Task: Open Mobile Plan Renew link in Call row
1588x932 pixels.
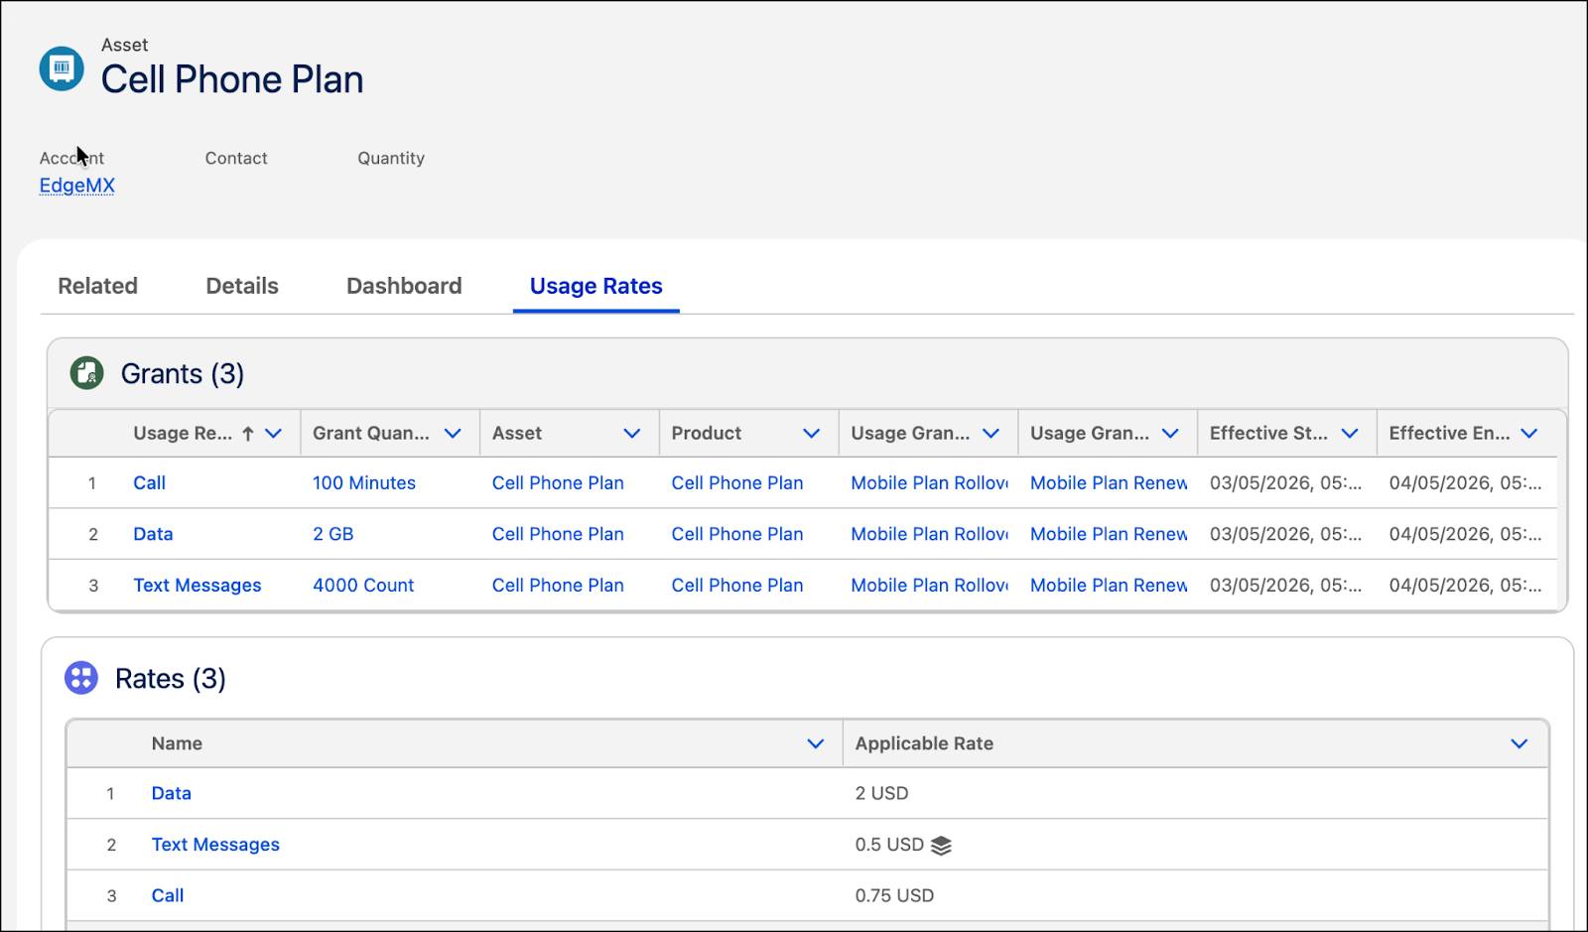Action: [x=1109, y=482]
